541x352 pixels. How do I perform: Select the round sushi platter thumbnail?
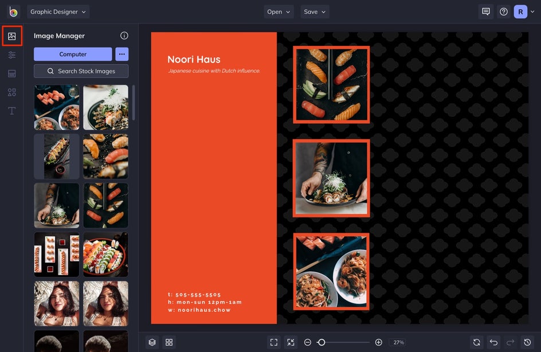point(105,255)
